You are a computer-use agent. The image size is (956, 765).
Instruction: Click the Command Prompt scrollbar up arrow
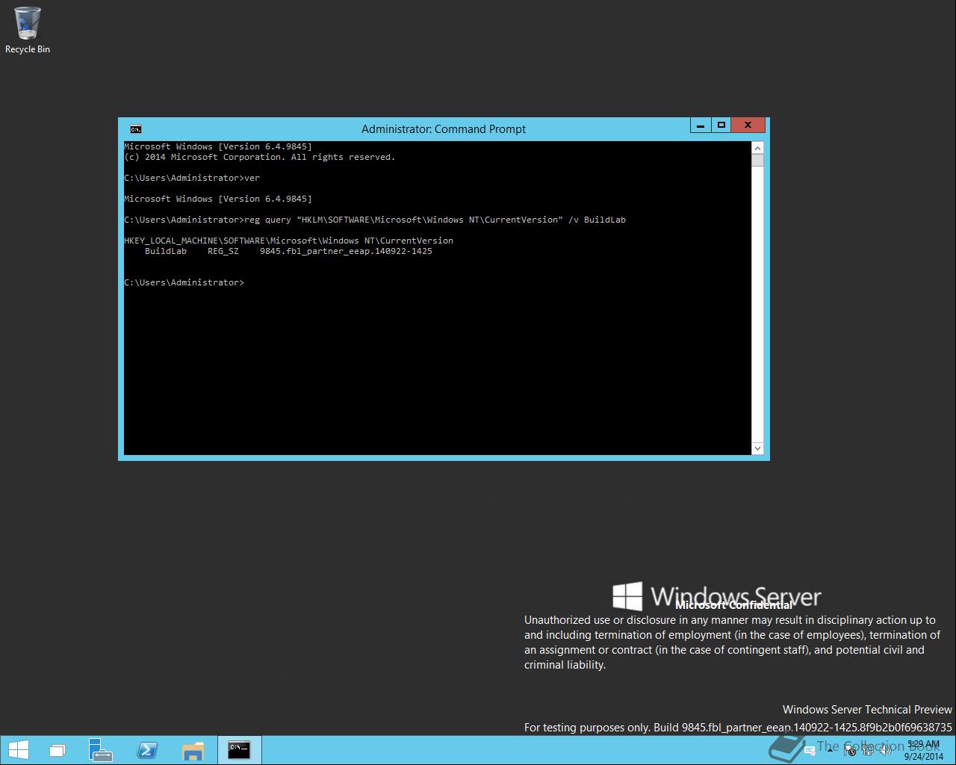click(x=757, y=148)
